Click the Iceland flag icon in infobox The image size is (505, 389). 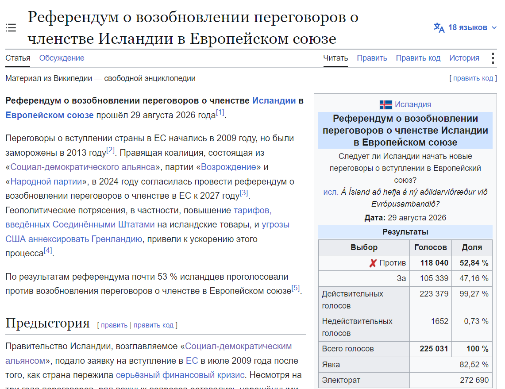(386, 104)
